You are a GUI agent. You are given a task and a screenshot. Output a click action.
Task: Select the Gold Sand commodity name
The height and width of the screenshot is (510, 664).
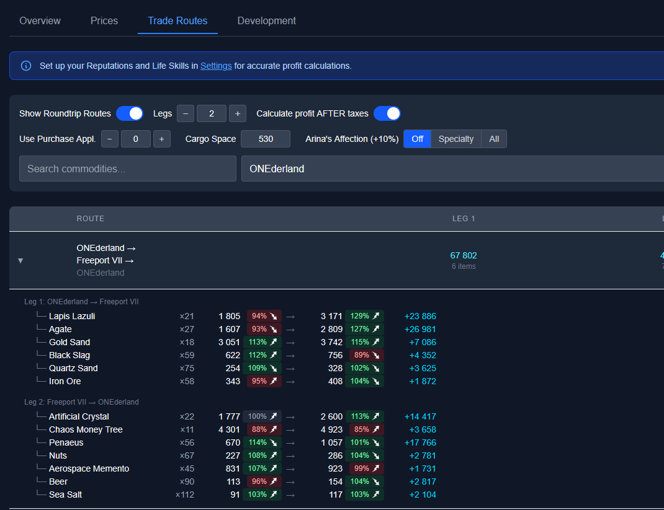(70, 342)
